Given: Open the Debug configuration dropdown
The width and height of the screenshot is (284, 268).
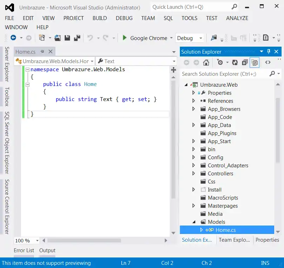Looking at the screenshot, I should click(201, 38).
